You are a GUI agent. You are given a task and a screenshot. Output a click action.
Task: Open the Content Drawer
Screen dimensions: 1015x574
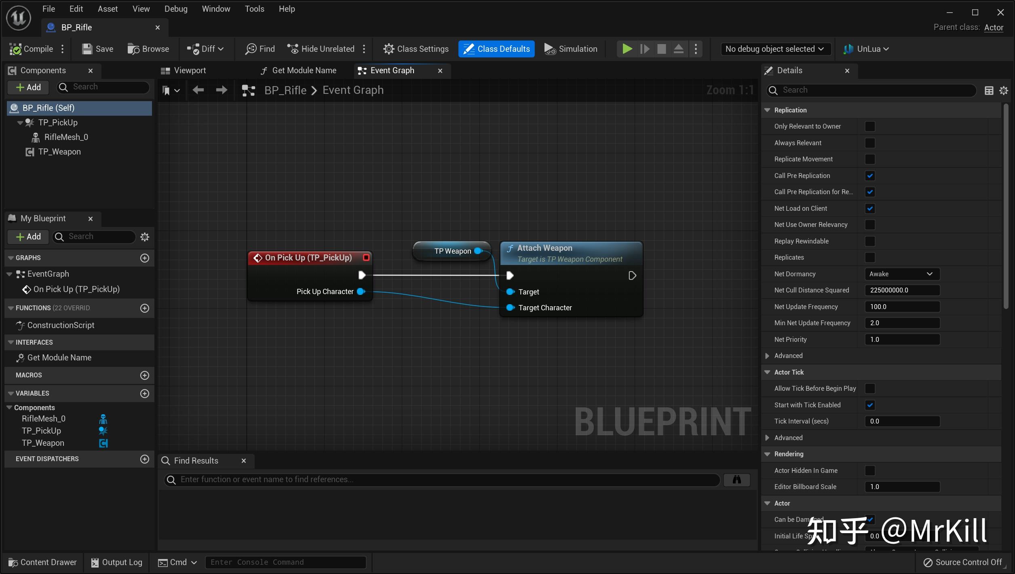(x=42, y=562)
